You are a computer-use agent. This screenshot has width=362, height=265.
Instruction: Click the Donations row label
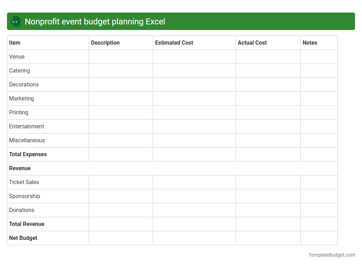(x=22, y=210)
